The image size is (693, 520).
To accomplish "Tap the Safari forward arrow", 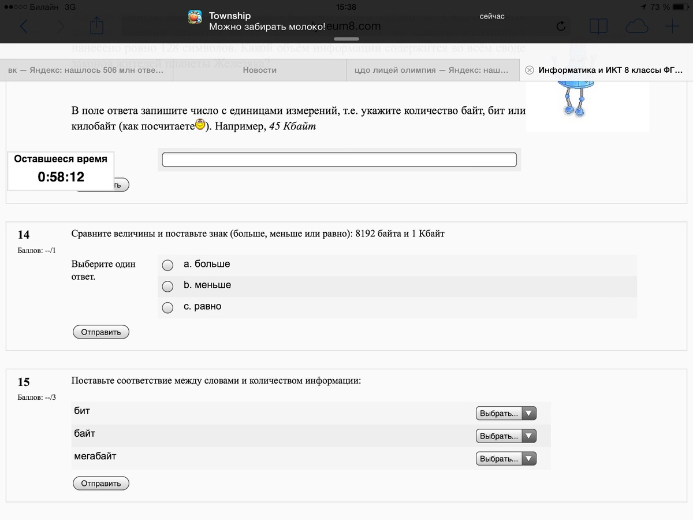I will [x=60, y=26].
